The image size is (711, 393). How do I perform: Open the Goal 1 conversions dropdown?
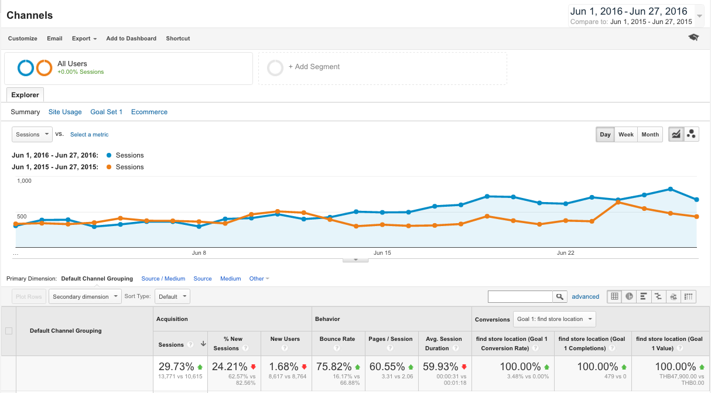tap(554, 319)
